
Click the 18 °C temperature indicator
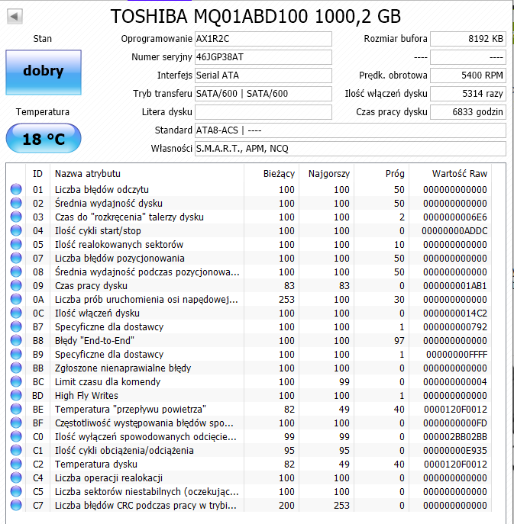(44, 138)
